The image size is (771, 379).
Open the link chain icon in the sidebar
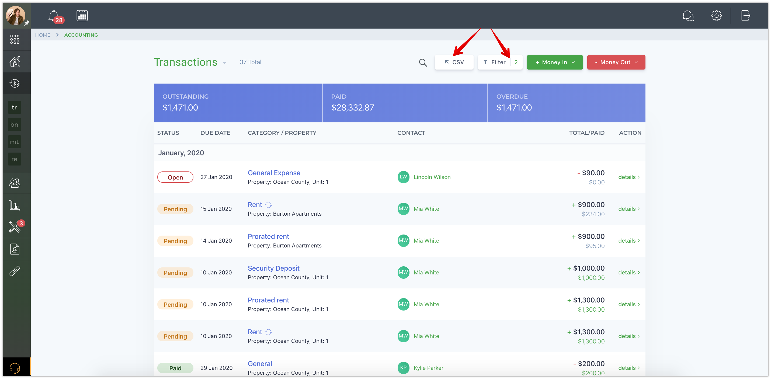click(x=15, y=271)
